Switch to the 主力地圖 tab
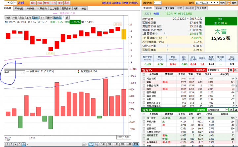Image resolution: width=238 pixels, height=147 pixels. (x=54, y=9)
